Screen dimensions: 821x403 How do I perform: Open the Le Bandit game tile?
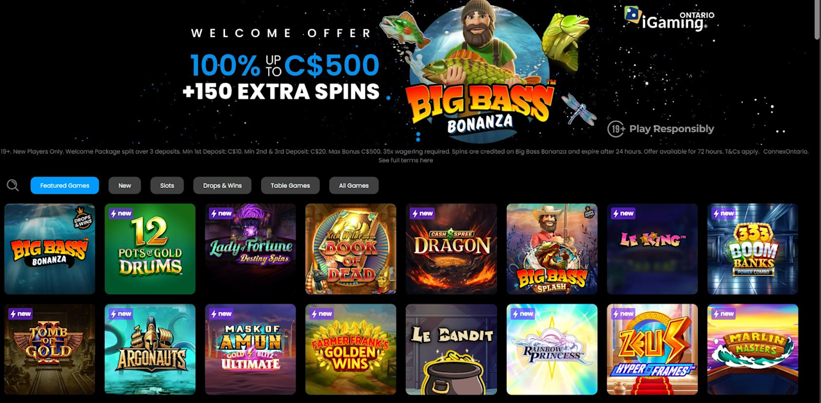click(452, 349)
